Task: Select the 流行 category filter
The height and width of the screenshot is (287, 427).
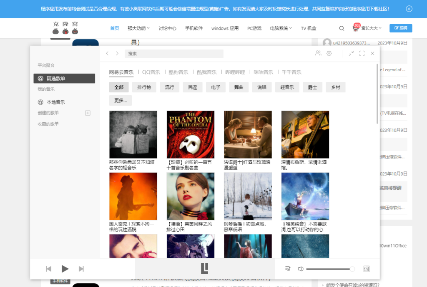Action: pos(169,87)
